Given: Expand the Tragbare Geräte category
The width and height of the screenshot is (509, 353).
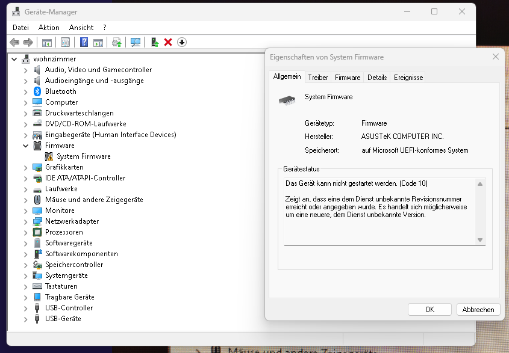Looking at the screenshot, I should click(26, 297).
